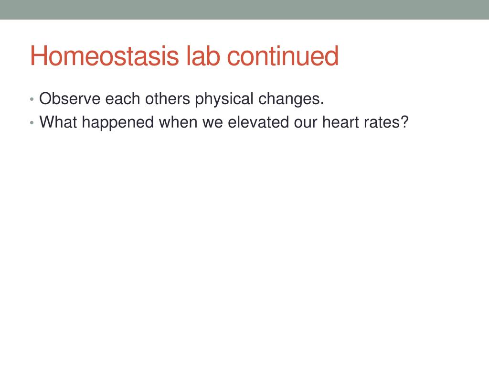Click the word 'others' in first bullet
The height and width of the screenshot is (367, 489).
point(168,98)
